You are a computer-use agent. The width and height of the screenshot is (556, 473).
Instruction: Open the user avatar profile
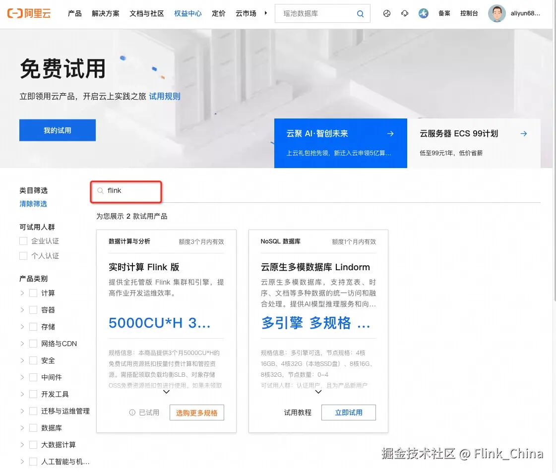[x=497, y=13]
